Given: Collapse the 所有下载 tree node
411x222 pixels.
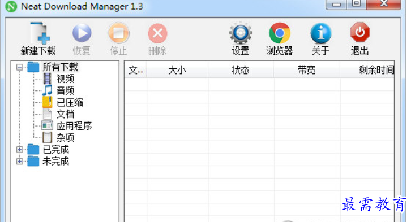Looking at the screenshot, I should (x=19, y=67).
